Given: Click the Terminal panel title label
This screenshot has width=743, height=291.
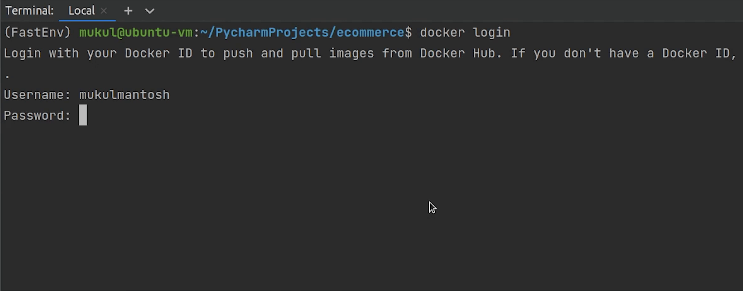Looking at the screenshot, I should (29, 11).
